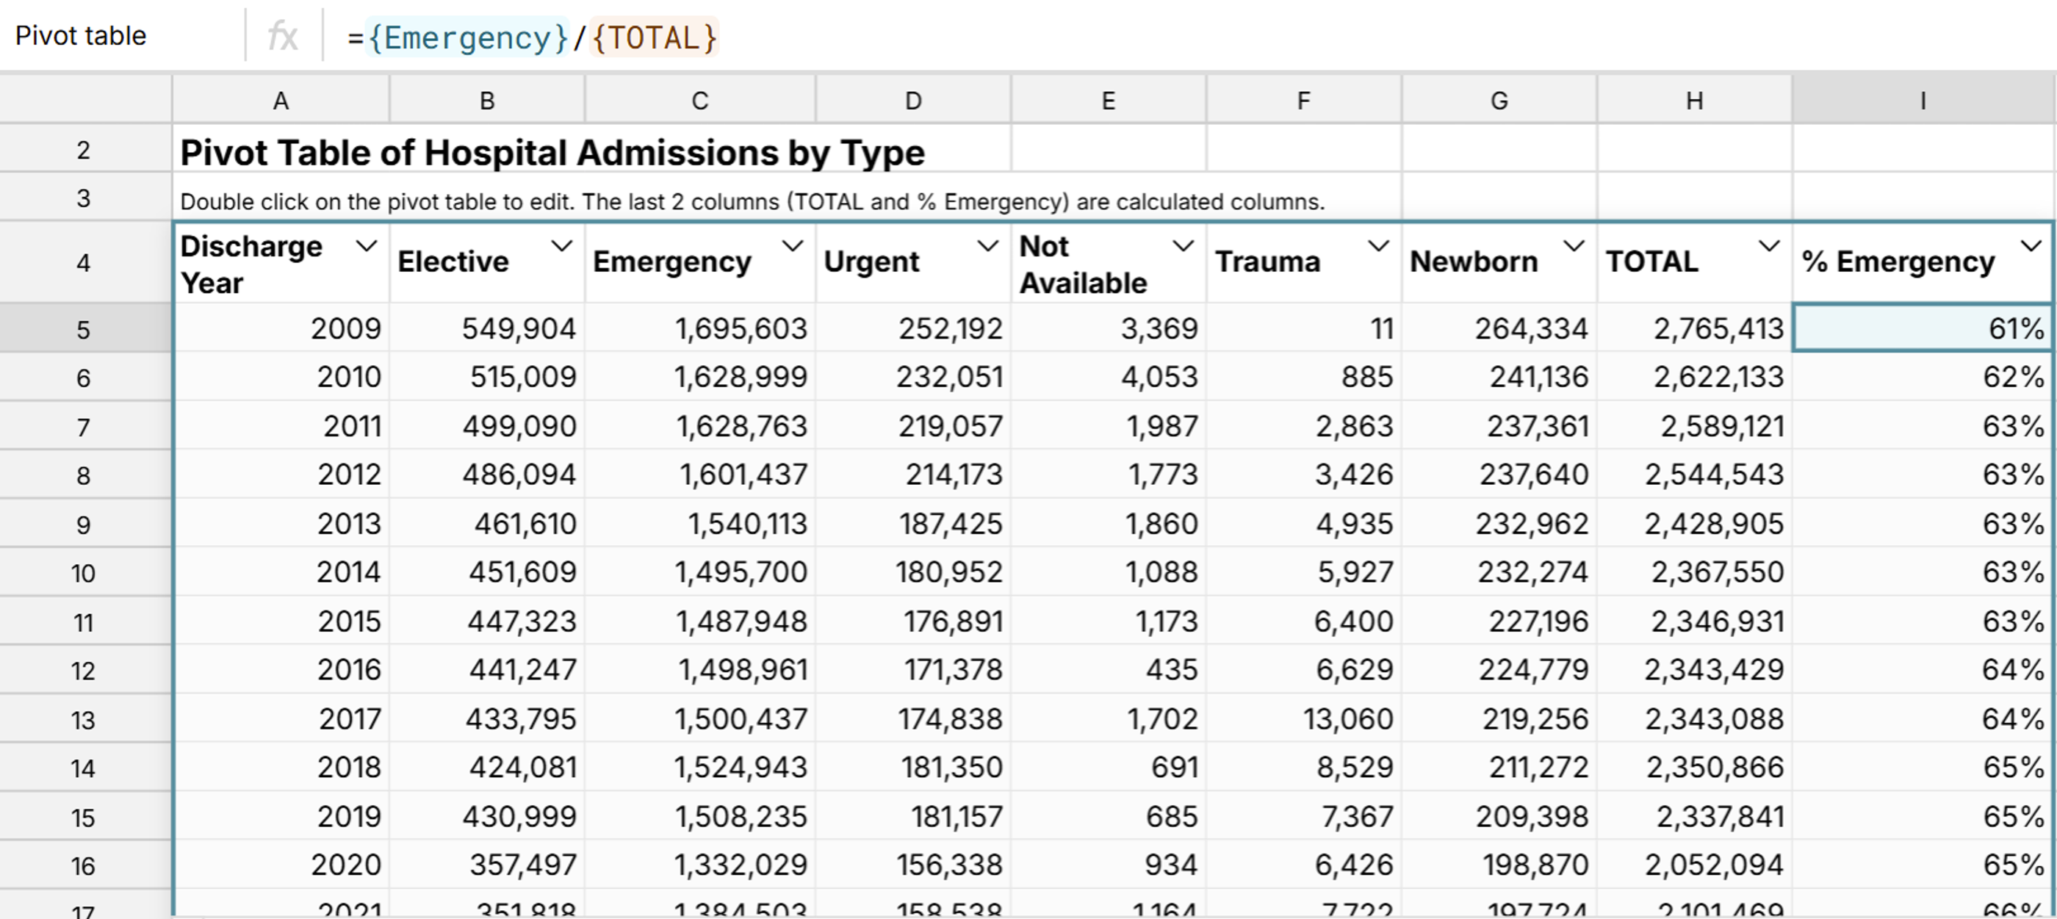The width and height of the screenshot is (2057, 919).
Task: Open the TOTAL column dropdown
Action: 1770,246
